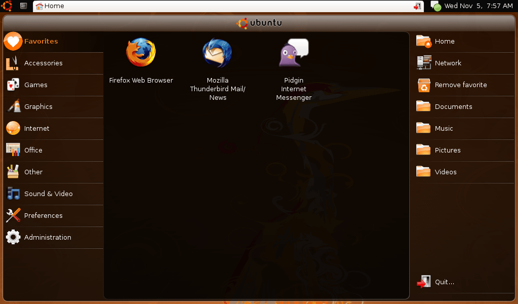Open the Administration tools
The image size is (518, 304).
point(48,237)
